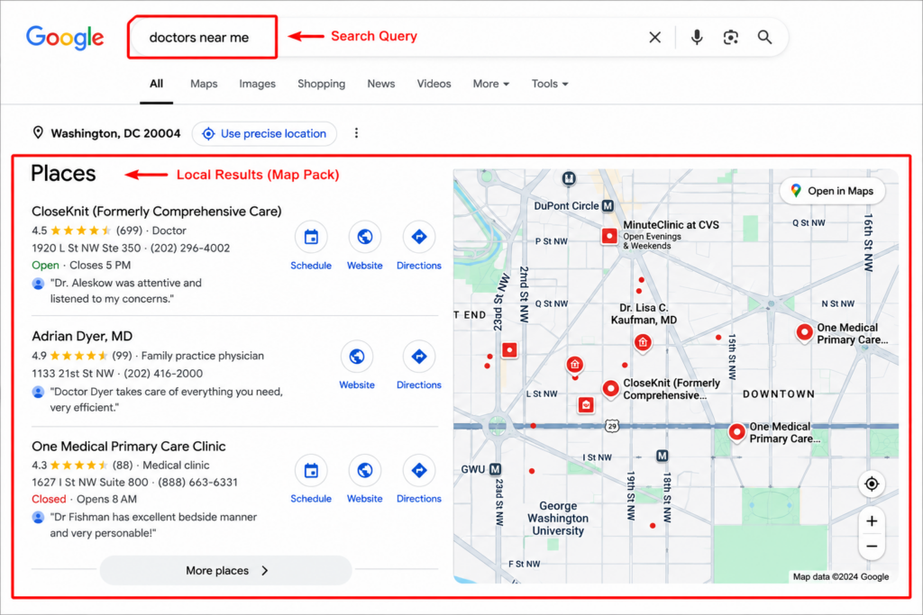The height and width of the screenshot is (615, 923).
Task: Click the Schedule icon for CloseKnit
Action: pyautogui.click(x=311, y=237)
